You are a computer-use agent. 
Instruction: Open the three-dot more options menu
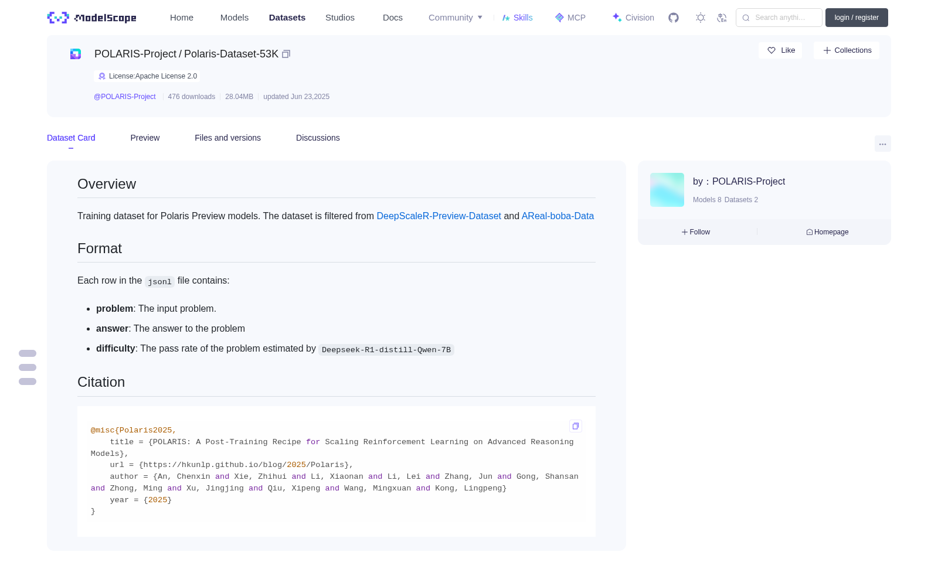883,144
